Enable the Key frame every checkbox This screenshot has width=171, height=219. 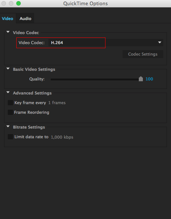tap(10, 103)
